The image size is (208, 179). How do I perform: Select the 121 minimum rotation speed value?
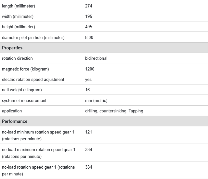[89, 132]
